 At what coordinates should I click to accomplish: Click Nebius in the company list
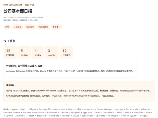(x=128, y=112)
